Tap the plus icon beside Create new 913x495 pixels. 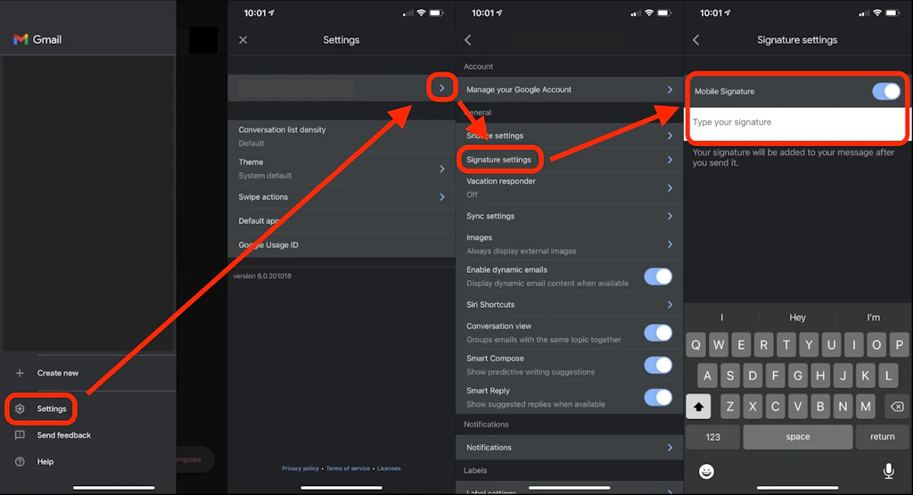tap(20, 373)
